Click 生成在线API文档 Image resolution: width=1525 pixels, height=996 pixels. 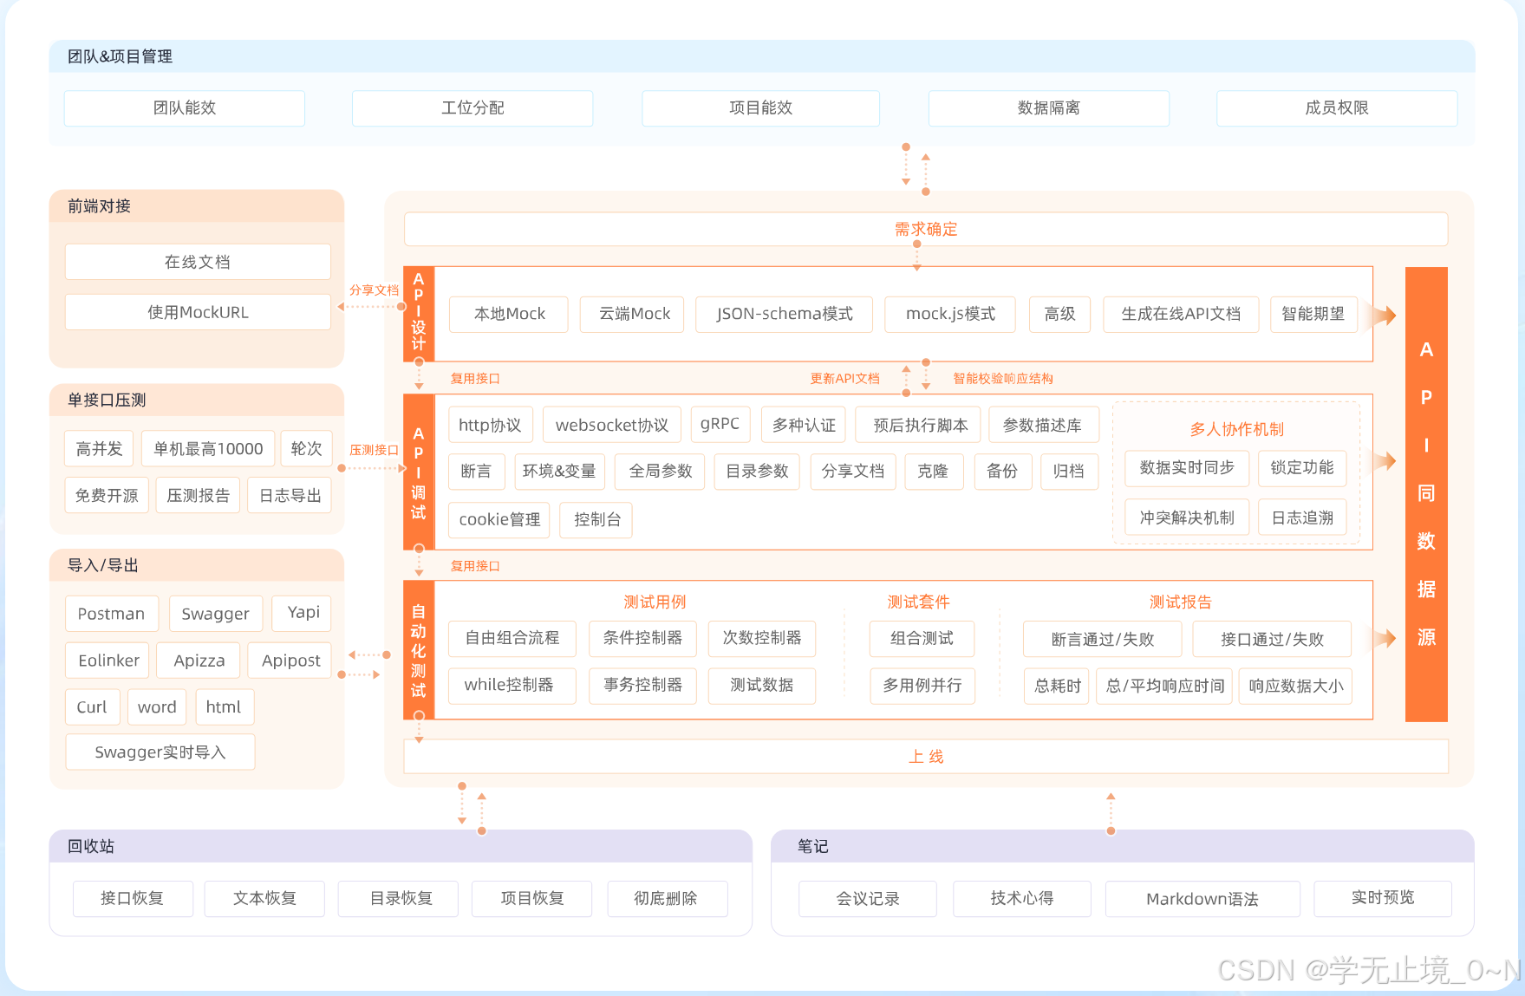(x=1181, y=314)
